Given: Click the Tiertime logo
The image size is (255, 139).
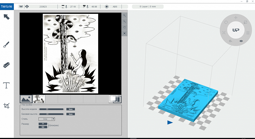Looking at the screenshot, I should pos(7,7).
